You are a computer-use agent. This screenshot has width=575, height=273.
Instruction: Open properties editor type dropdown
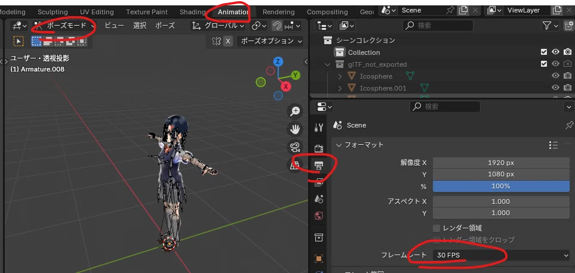324,107
